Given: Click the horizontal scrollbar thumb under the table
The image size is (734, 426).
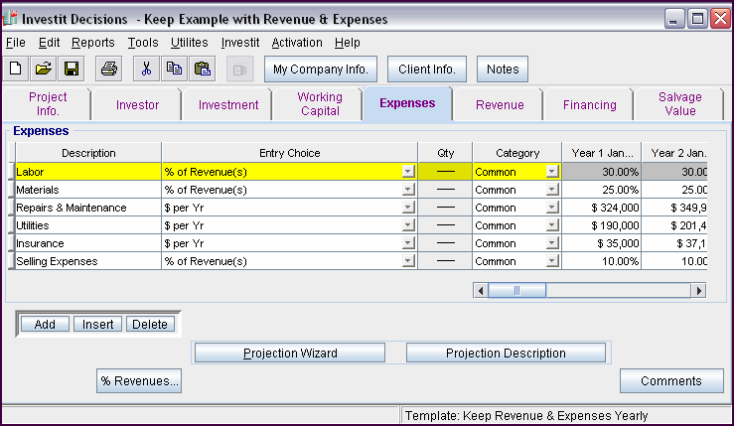Looking at the screenshot, I should coord(516,291).
